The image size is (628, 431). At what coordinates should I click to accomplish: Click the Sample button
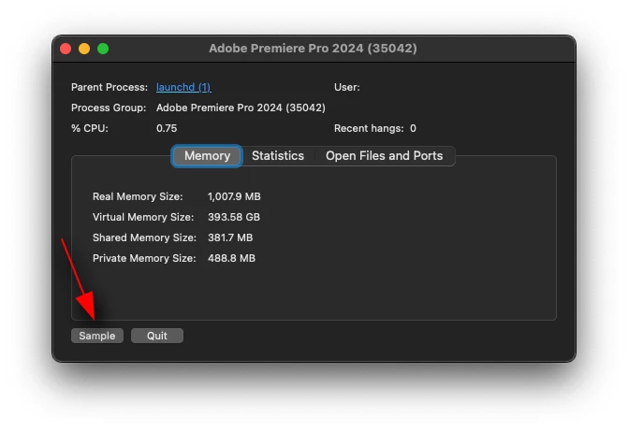(x=97, y=336)
